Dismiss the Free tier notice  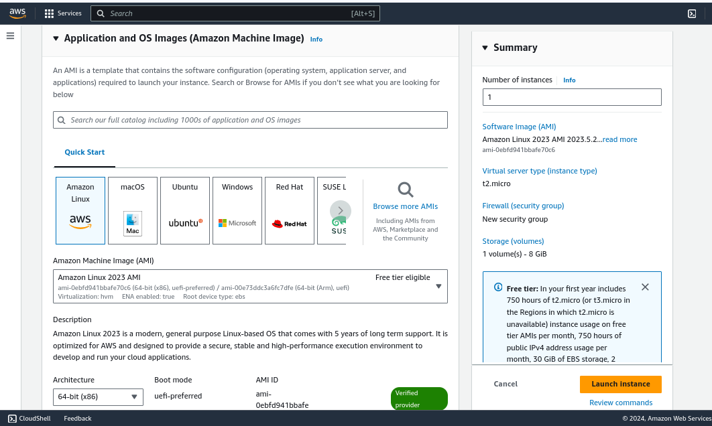(645, 287)
